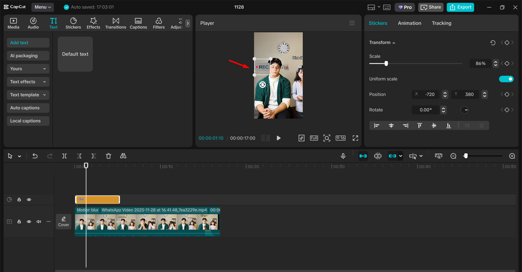
Task: Open the Stickers media panel
Action: pyautogui.click(x=73, y=23)
